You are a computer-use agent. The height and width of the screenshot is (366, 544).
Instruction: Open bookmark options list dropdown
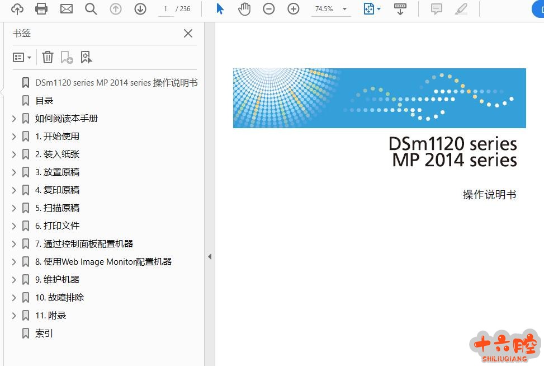pos(22,57)
